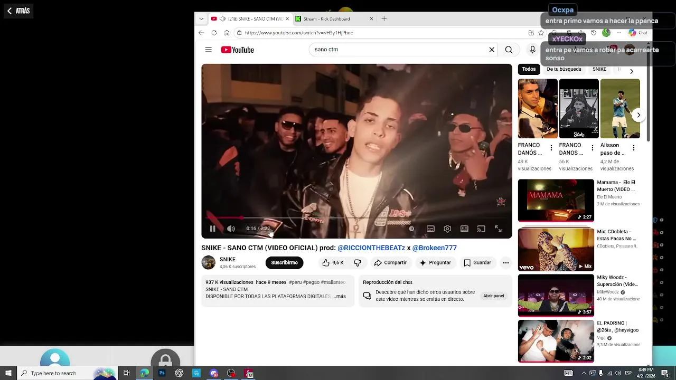Open the video player settings gear
Screen dimensions: 676x380
447,229
